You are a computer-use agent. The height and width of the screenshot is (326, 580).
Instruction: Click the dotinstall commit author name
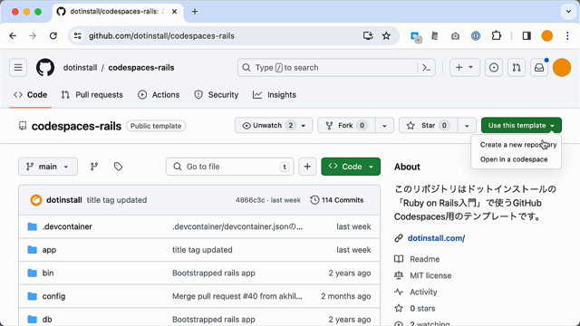64,200
